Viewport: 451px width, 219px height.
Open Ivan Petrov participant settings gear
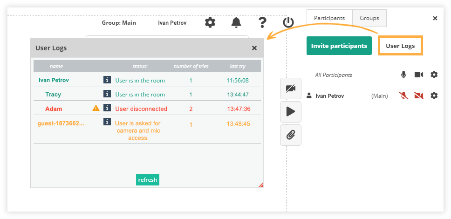click(434, 96)
